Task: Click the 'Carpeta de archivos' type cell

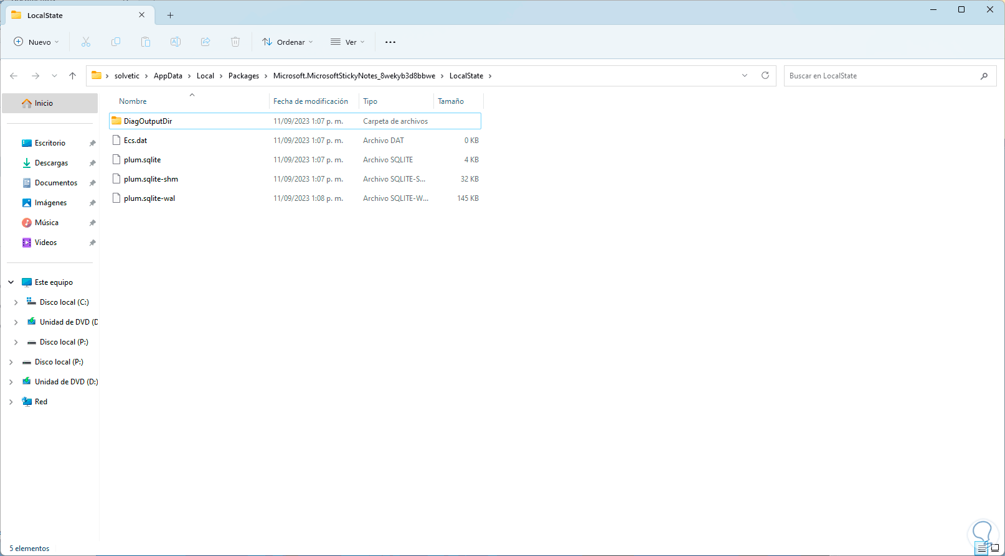Action: point(395,121)
